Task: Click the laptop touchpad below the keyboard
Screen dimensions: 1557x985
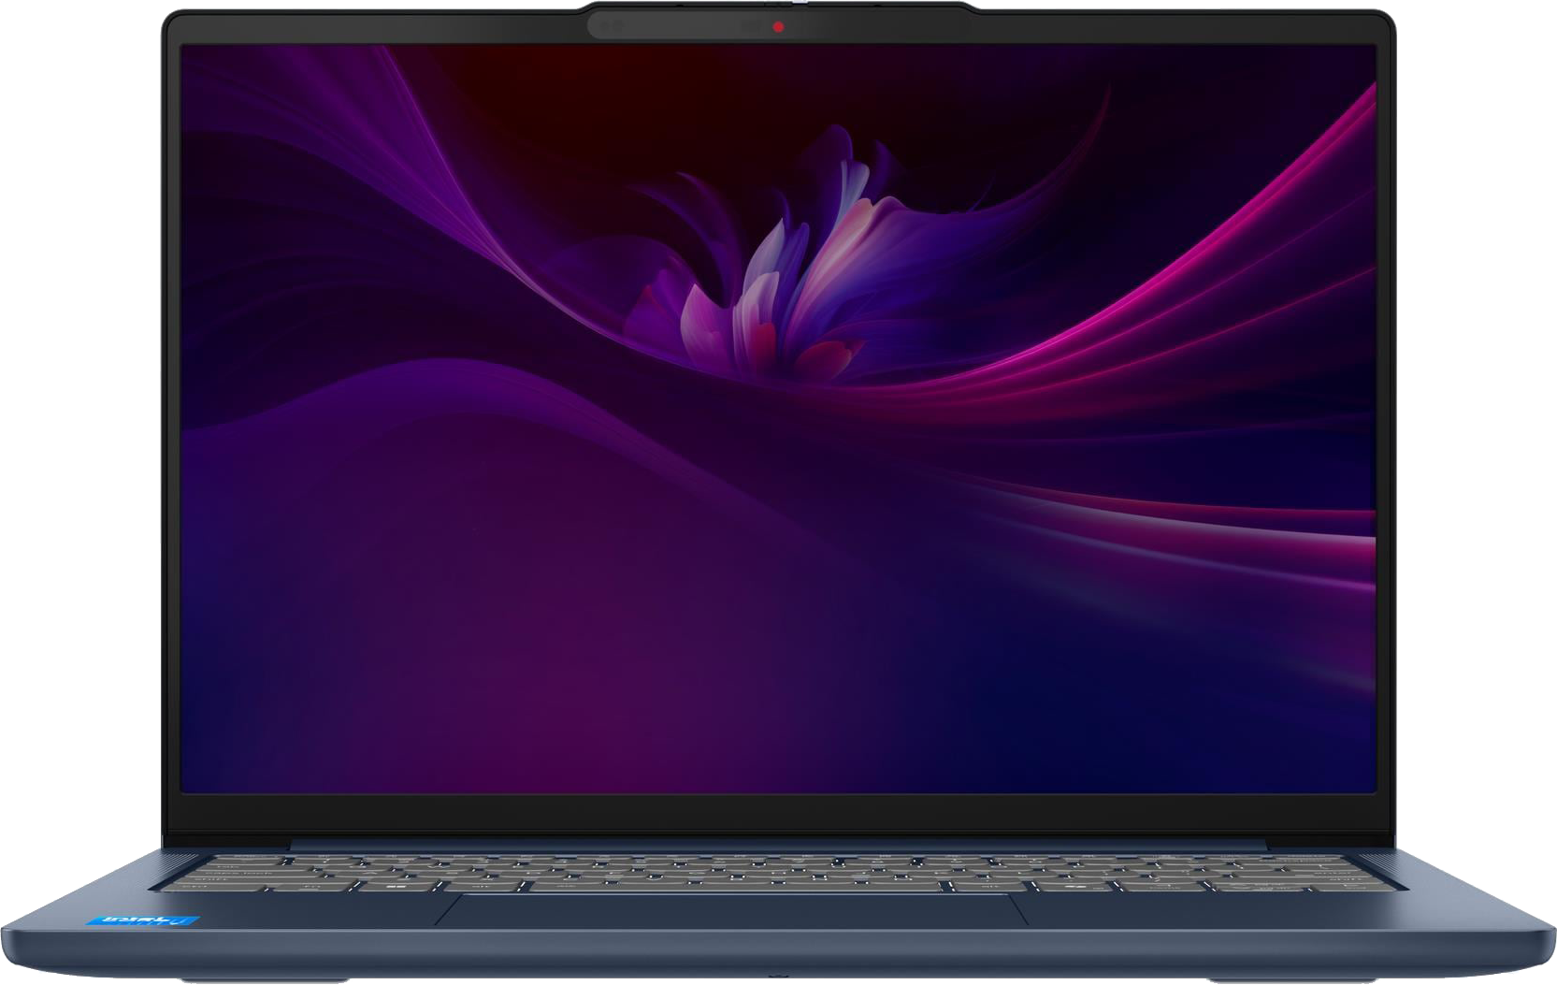Action: point(731,908)
